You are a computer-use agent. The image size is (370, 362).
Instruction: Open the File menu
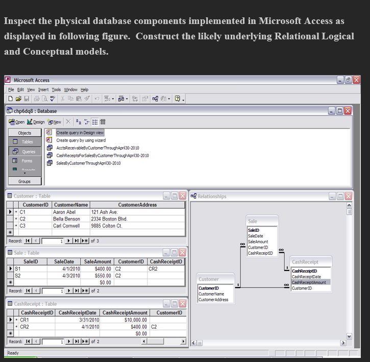(x=11, y=89)
